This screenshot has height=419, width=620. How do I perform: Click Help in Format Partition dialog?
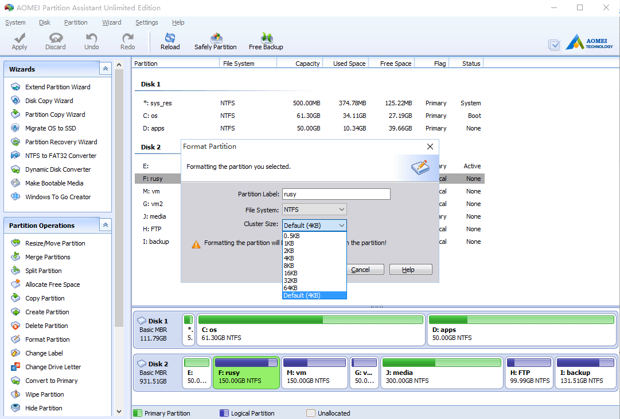(411, 270)
